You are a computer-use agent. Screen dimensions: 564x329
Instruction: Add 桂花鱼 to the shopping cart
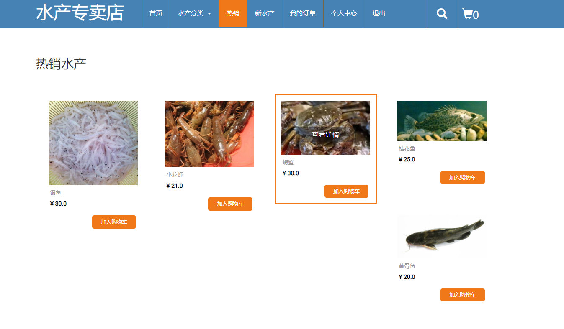[x=463, y=177]
